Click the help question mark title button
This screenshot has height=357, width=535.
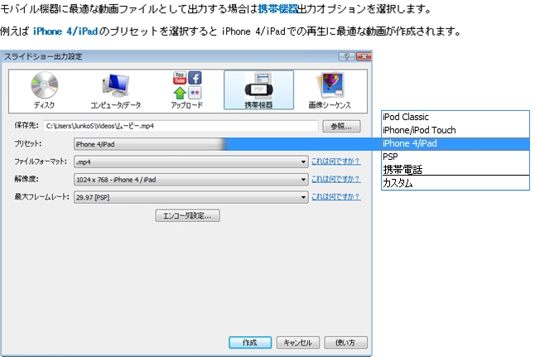347,56
